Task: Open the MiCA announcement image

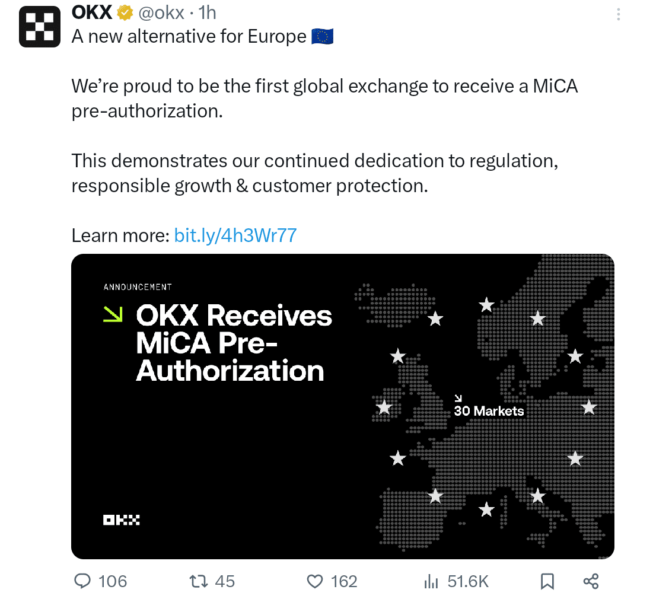Action: coord(343,406)
